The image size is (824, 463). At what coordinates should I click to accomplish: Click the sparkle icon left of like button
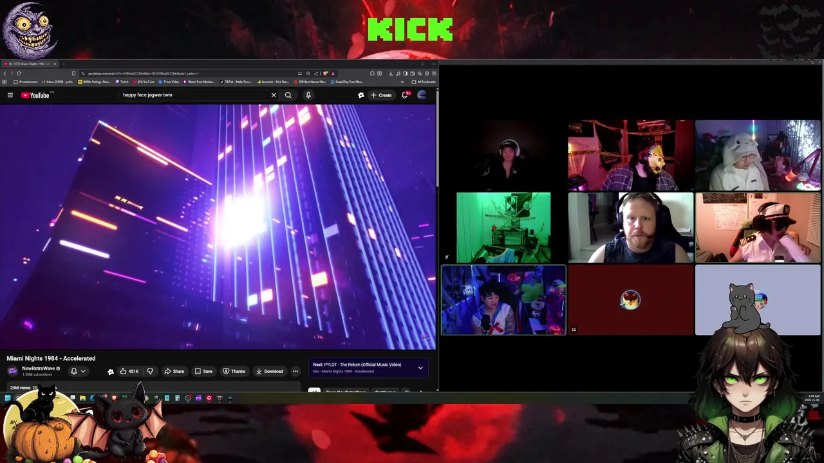point(111,371)
